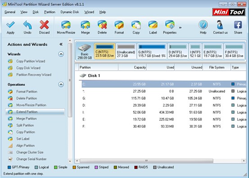This screenshot has width=249, height=178.
Task: Open the Dynamic Disk menu
Action: [70, 12]
